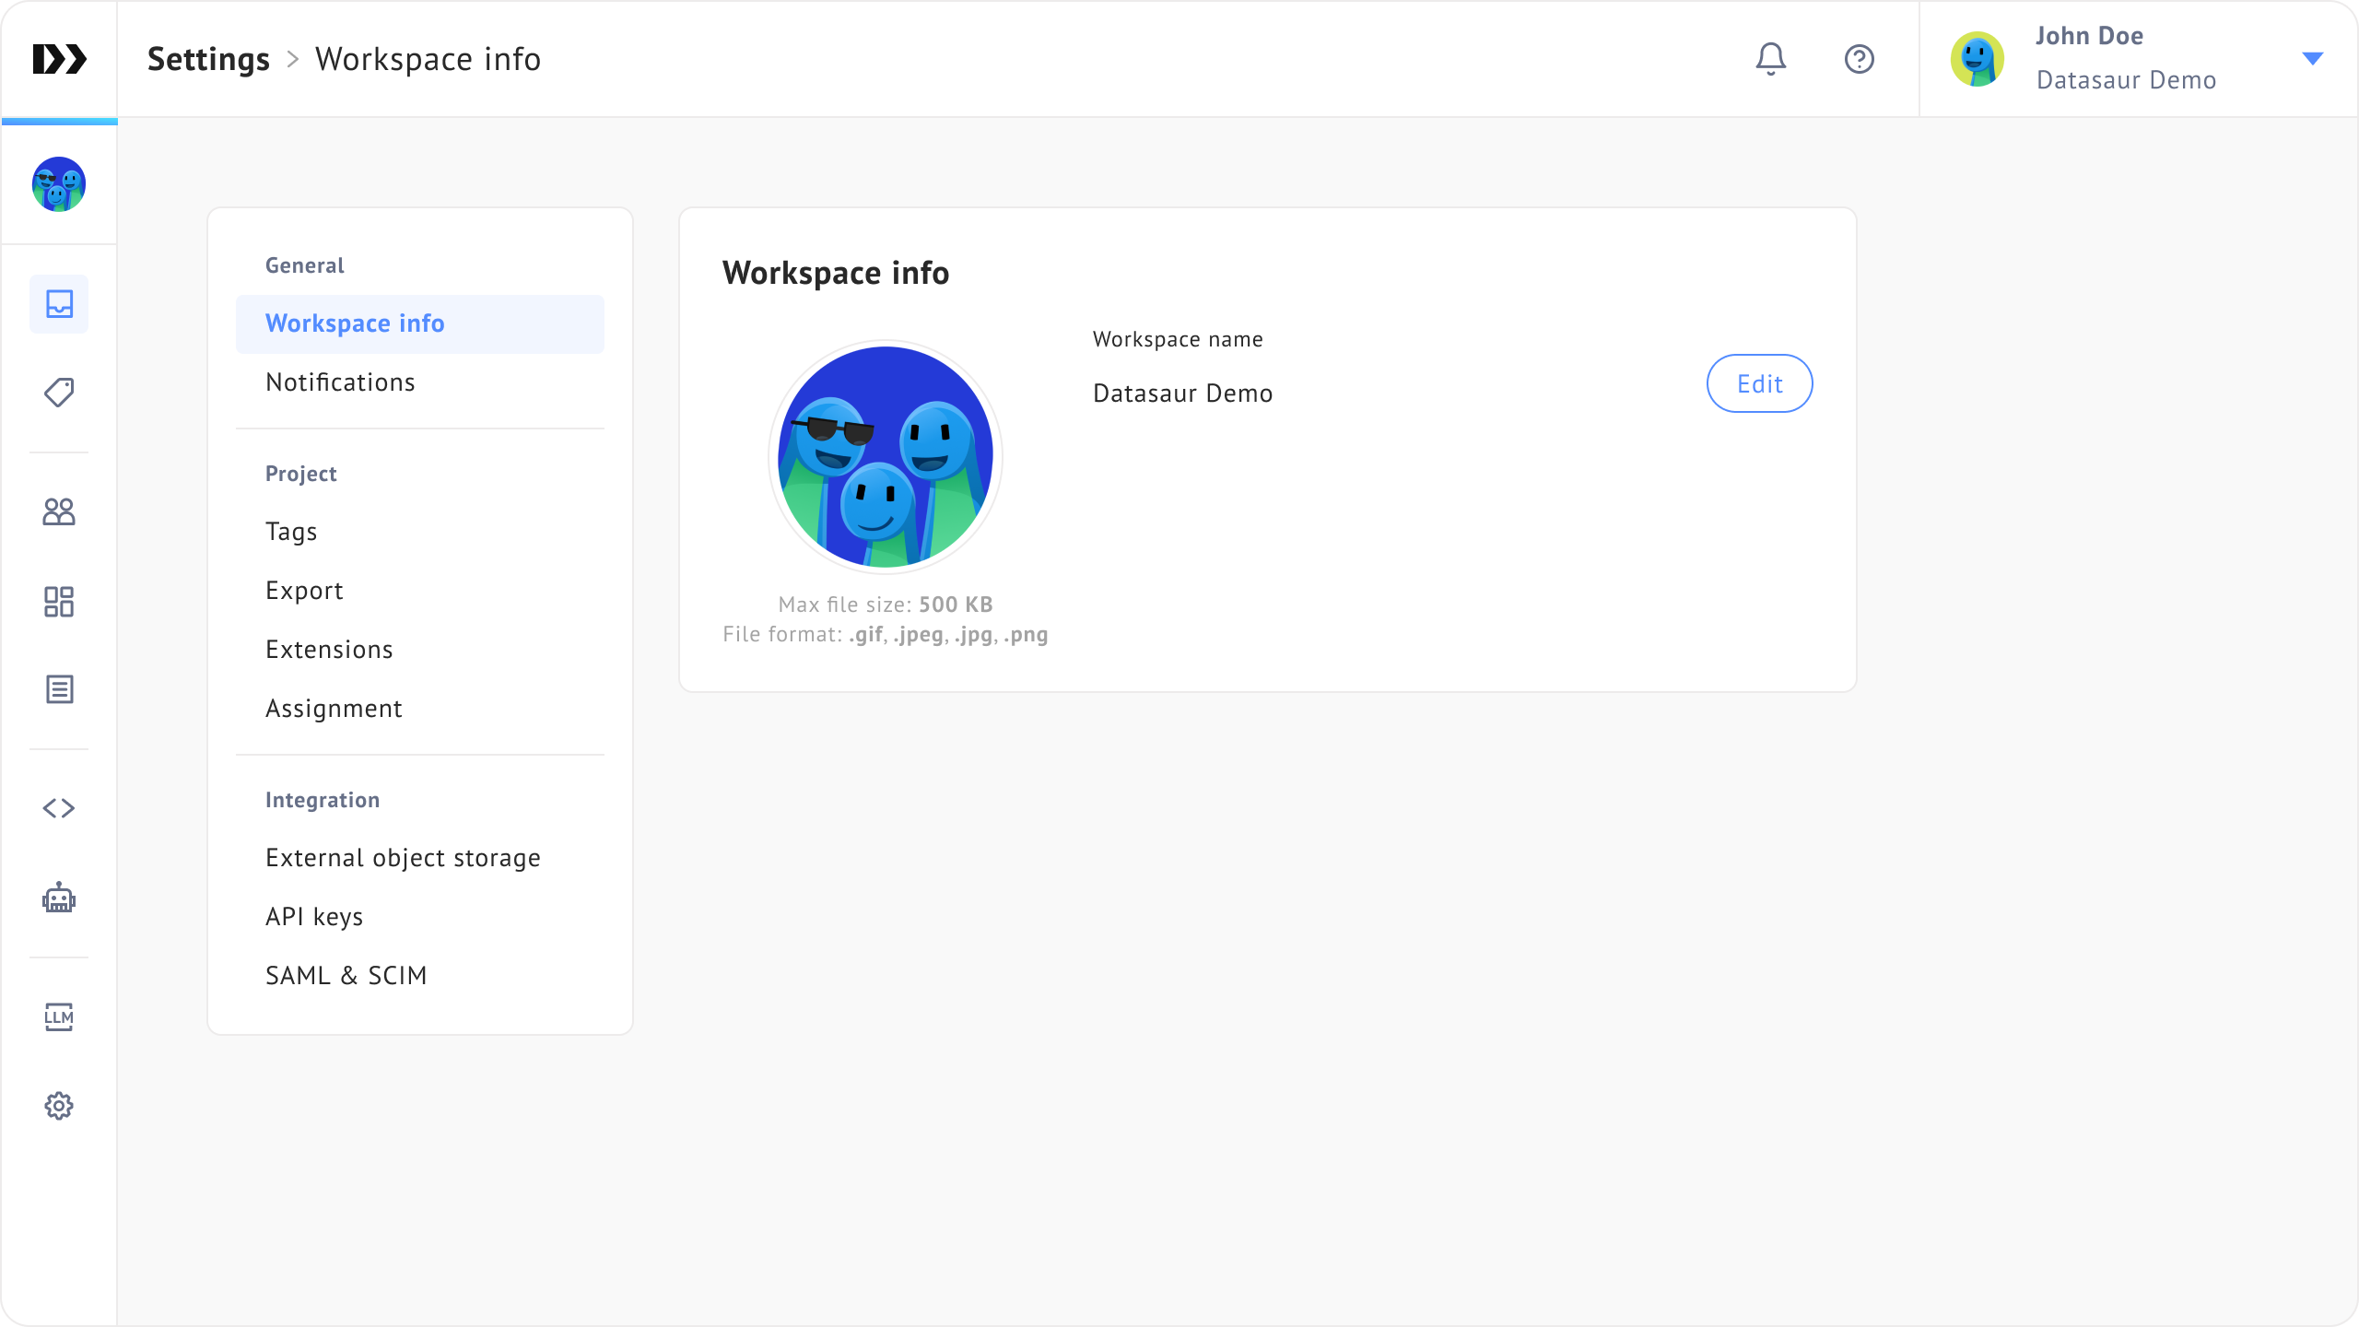Click the Datasaur logo icon
Screen dimensions: 2359x1327
59,59
